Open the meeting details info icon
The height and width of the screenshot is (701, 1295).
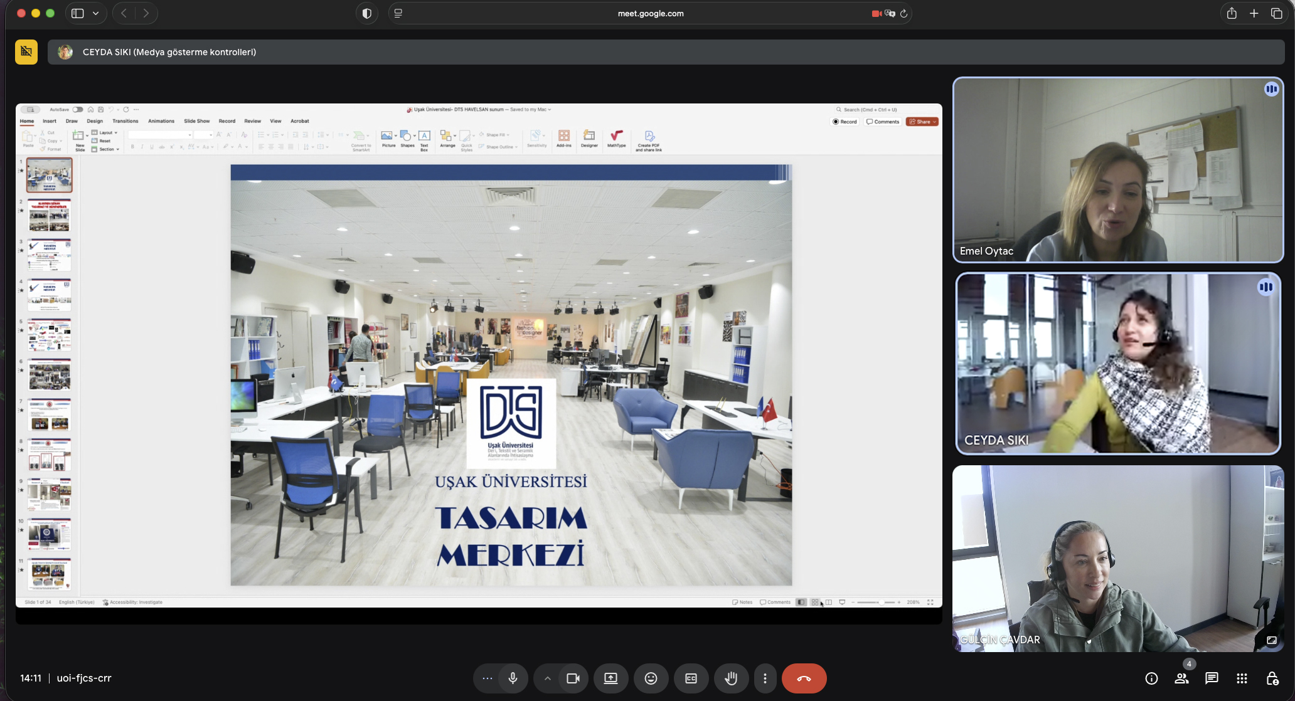click(1151, 678)
